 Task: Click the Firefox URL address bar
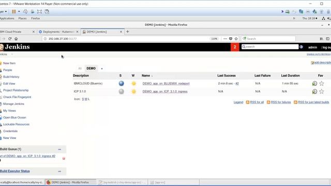[x=127, y=39]
